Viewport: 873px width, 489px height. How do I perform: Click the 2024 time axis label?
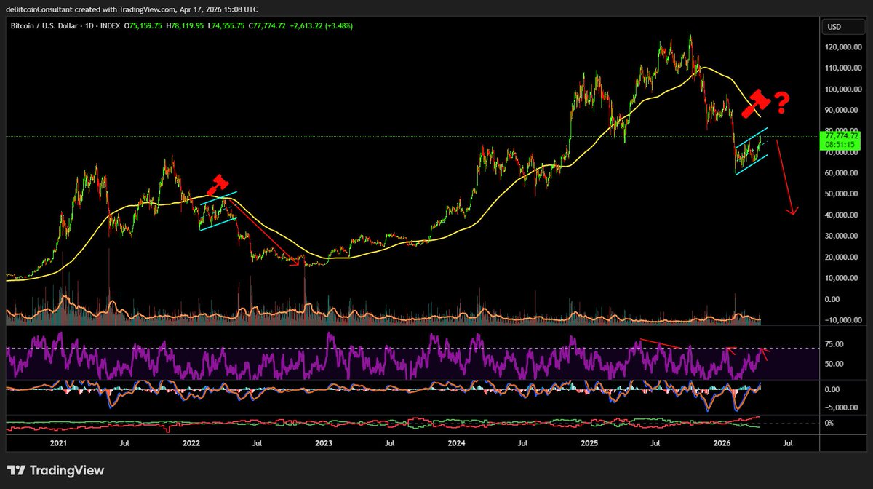click(455, 442)
